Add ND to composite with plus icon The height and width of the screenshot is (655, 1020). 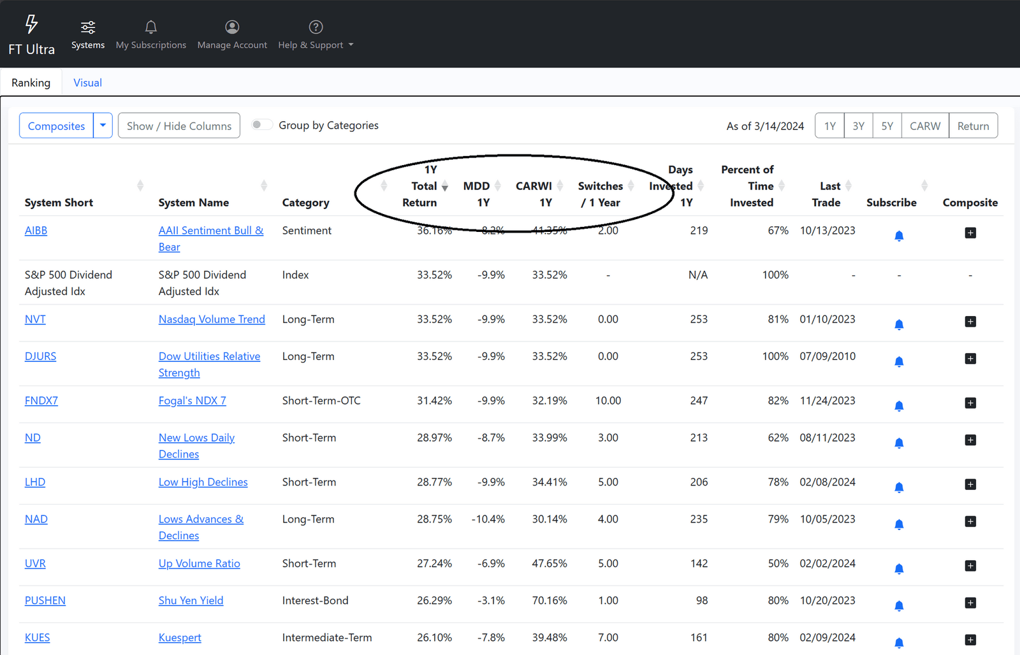[970, 440]
